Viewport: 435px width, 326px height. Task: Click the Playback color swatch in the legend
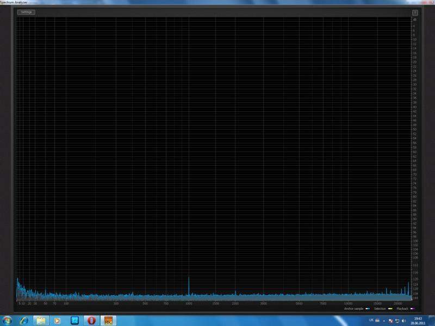click(412, 309)
